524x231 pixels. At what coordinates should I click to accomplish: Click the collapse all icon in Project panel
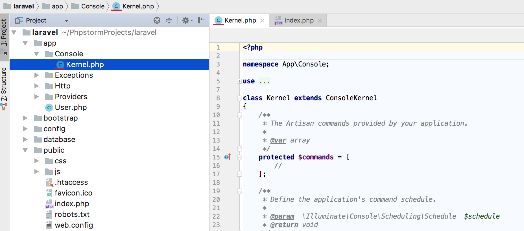click(169, 20)
